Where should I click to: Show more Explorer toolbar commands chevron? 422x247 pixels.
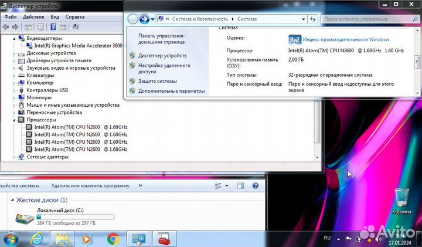[140, 185]
